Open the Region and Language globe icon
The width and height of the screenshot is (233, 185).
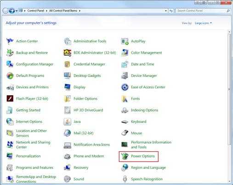[x=125, y=168]
